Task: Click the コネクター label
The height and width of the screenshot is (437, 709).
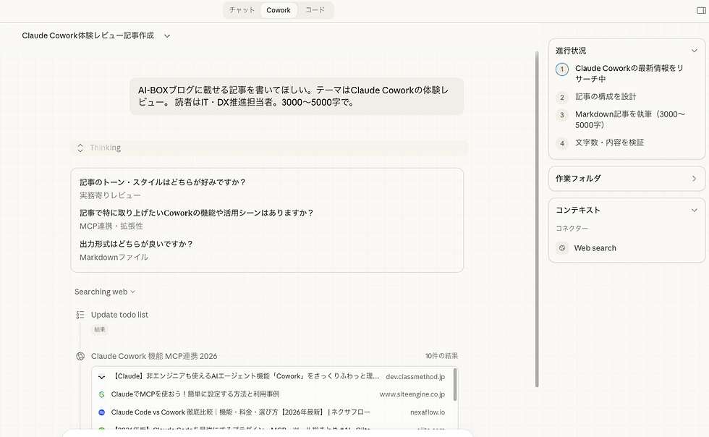Action: coord(572,229)
